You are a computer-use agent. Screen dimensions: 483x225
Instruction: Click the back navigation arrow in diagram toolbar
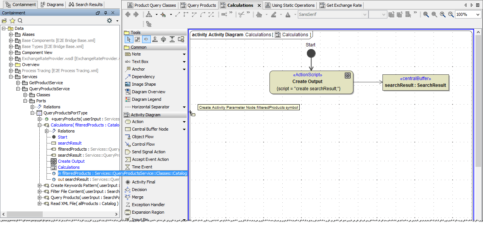coord(128,14)
